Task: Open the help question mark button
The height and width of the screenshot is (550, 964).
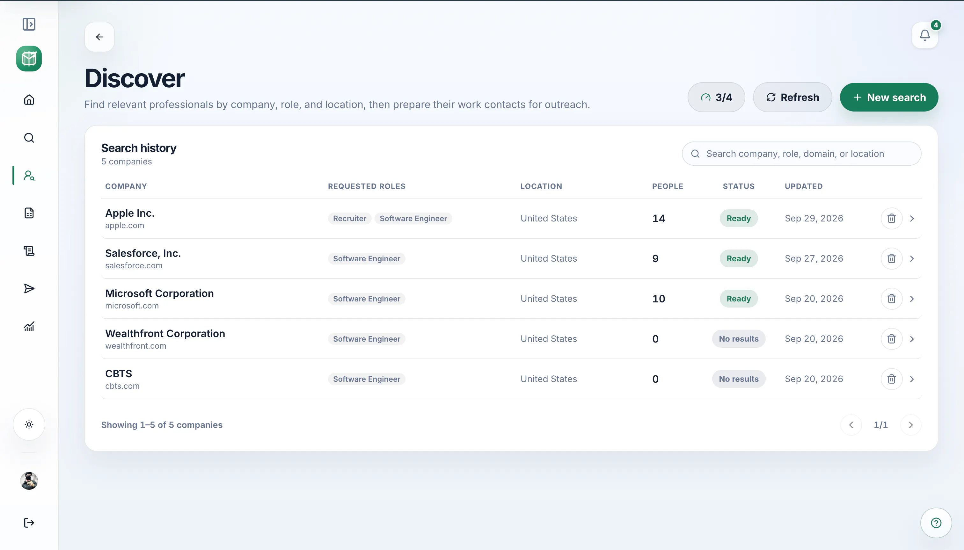Action: pyautogui.click(x=936, y=523)
